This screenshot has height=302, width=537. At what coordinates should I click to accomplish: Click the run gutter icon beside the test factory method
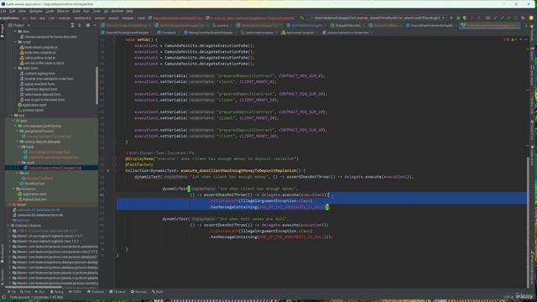[108, 170]
